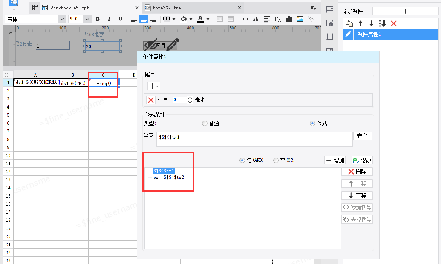Expand the border style dropdown arrow

174,19
